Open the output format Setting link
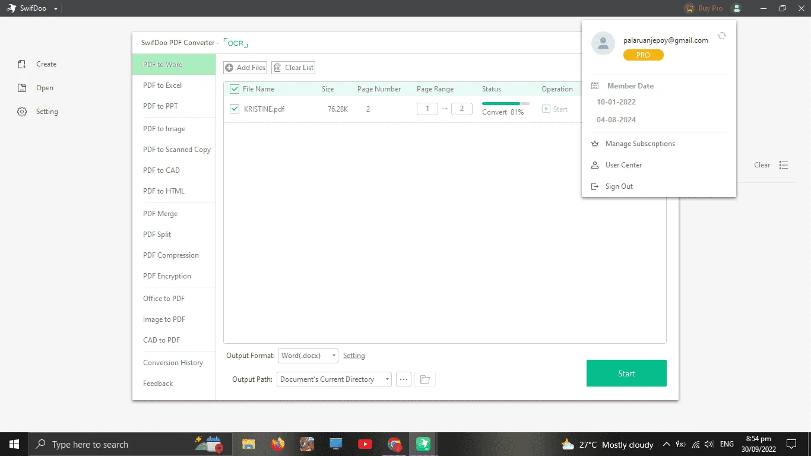Viewport: 811px width, 456px height. pos(354,356)
